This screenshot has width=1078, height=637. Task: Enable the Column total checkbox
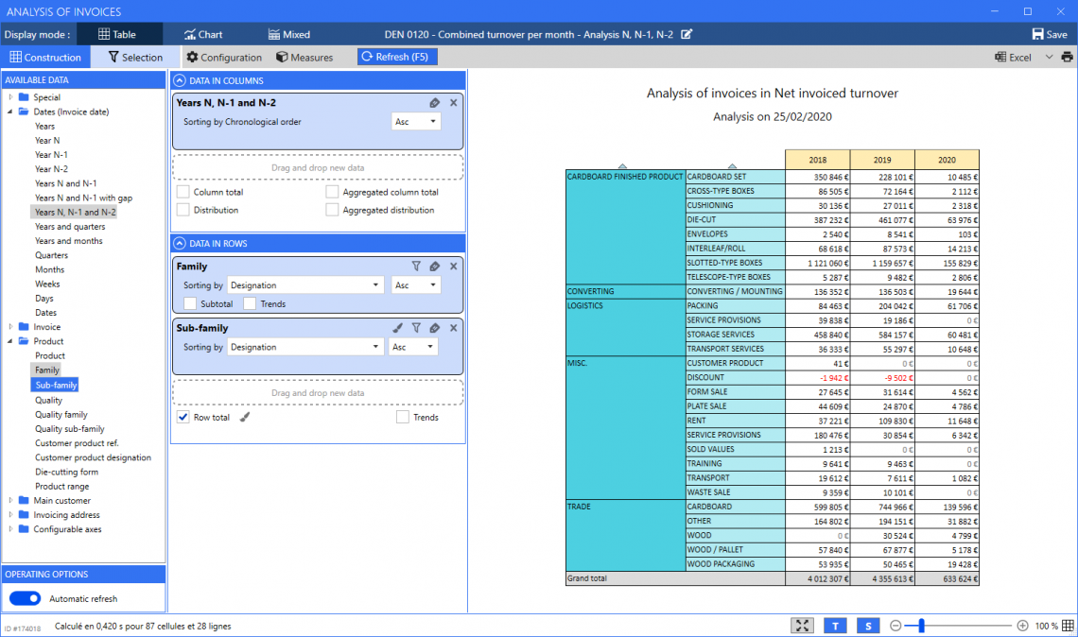183,192
